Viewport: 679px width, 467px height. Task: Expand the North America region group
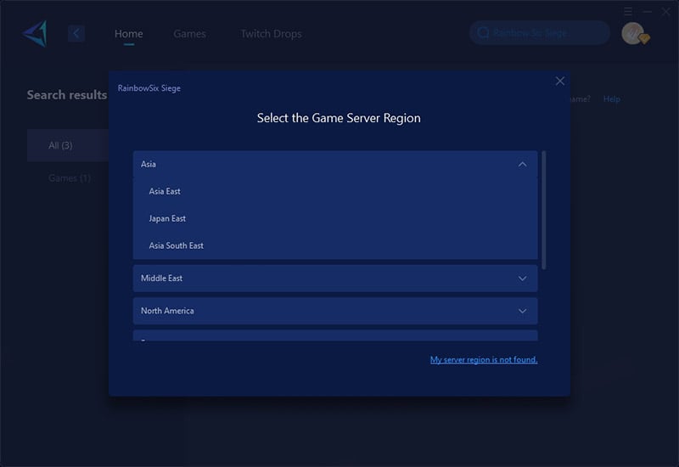tap(335, 311)
